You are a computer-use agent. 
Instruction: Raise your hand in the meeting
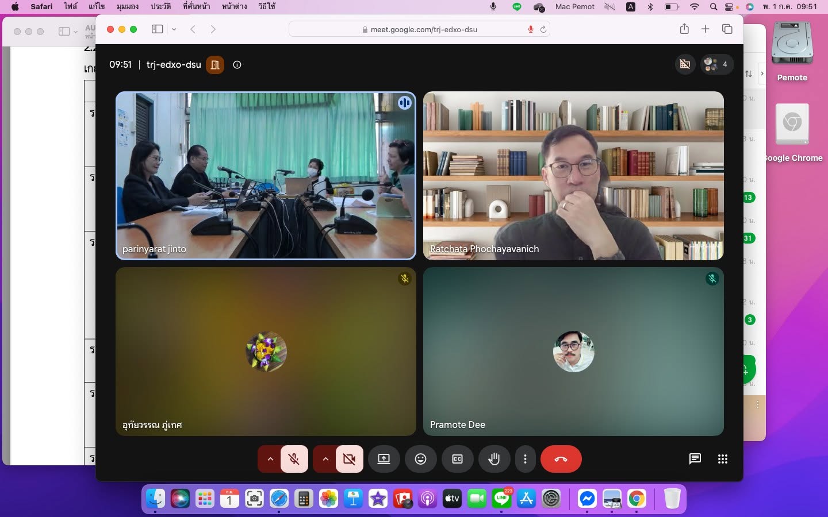494,459
